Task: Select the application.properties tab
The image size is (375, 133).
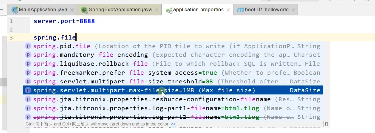Action: (197, 10)
